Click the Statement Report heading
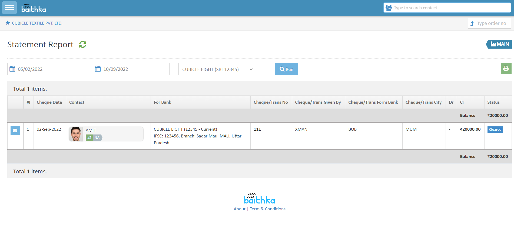Screen dimensions: 514x229 (x=40, y=45)
